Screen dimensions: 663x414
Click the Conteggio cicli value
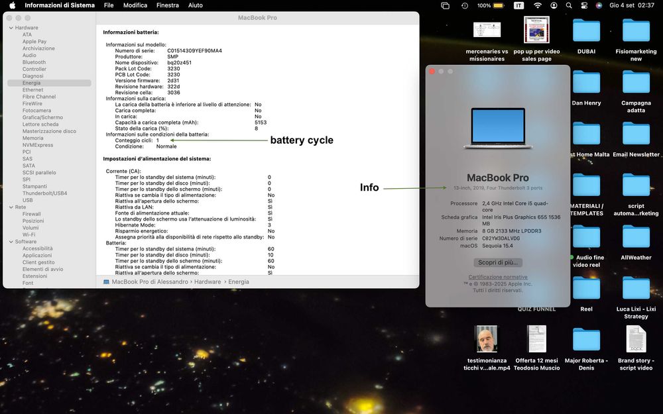pyautogui.click(x=158, y=140)
